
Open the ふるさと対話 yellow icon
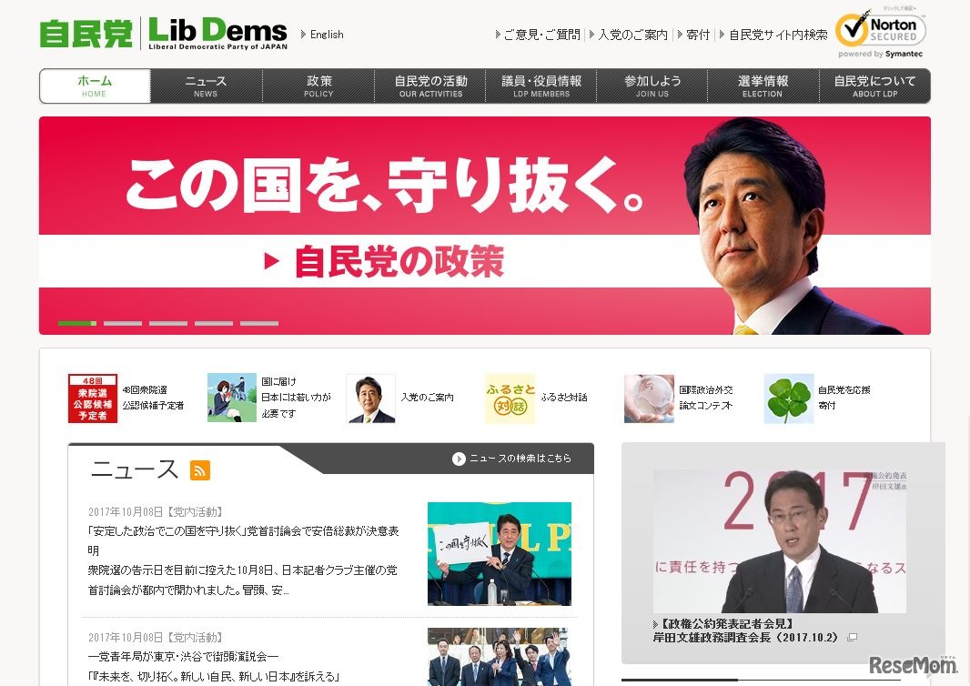[x=510, y=398]
